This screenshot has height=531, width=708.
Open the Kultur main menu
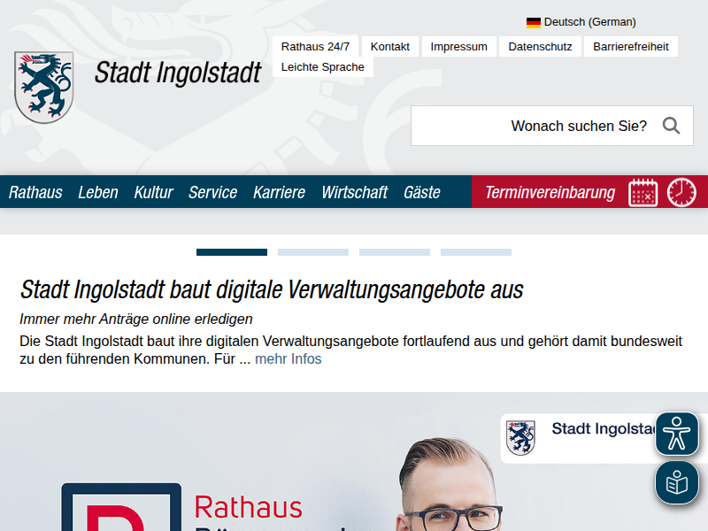point(153,192)
